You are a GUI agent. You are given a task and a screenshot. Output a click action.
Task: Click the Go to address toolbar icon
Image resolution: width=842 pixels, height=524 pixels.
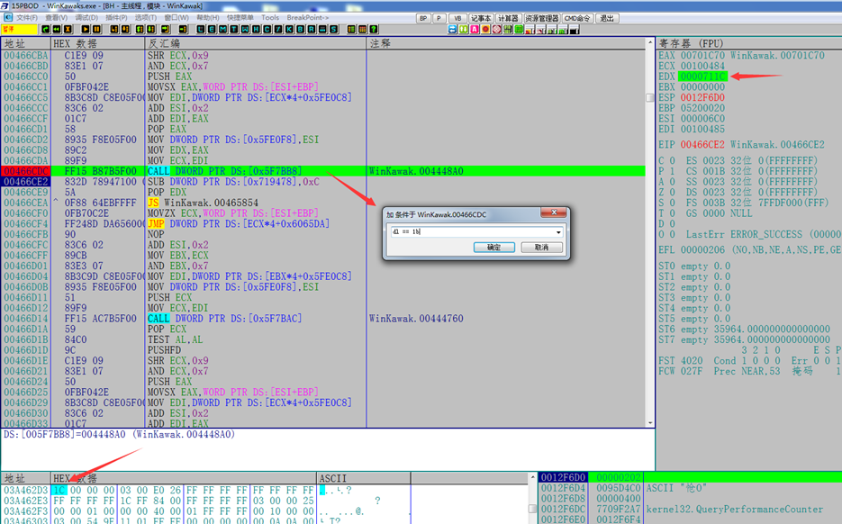183,29
